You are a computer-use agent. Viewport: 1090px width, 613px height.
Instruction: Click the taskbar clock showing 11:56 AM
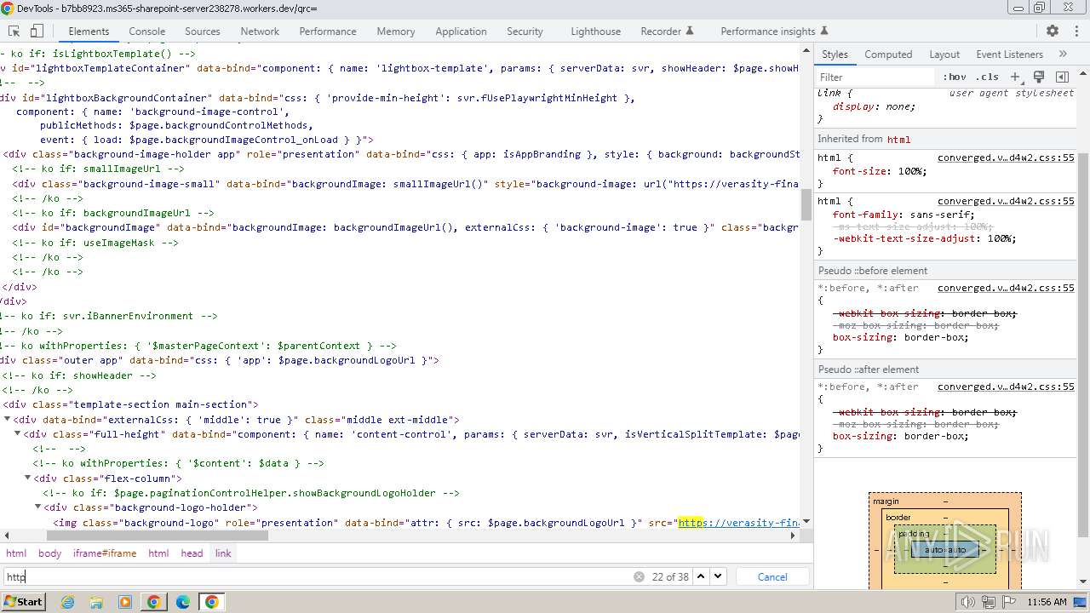(x=1047, y=602)
